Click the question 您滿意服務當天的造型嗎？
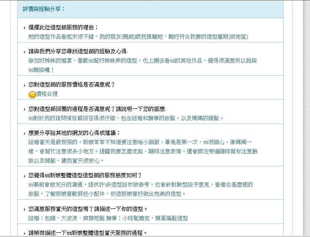 point(88,209)
